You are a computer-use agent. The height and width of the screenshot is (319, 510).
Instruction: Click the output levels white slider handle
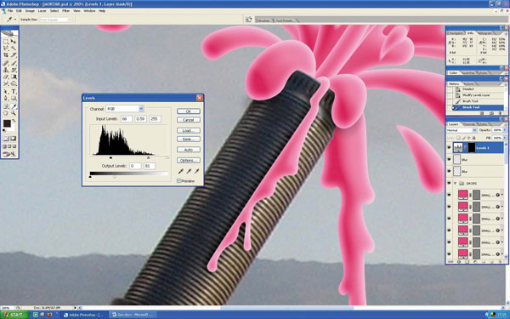point(115,177)
